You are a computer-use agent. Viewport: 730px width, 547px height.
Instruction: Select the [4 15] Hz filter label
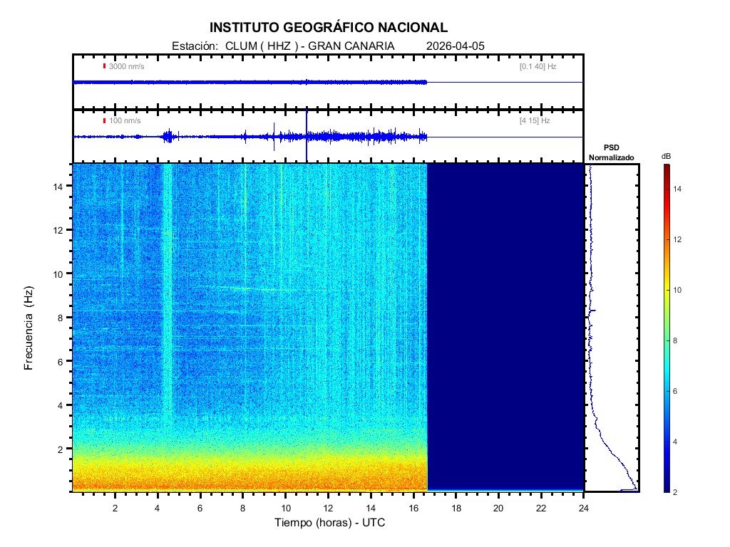pos(535,120)
